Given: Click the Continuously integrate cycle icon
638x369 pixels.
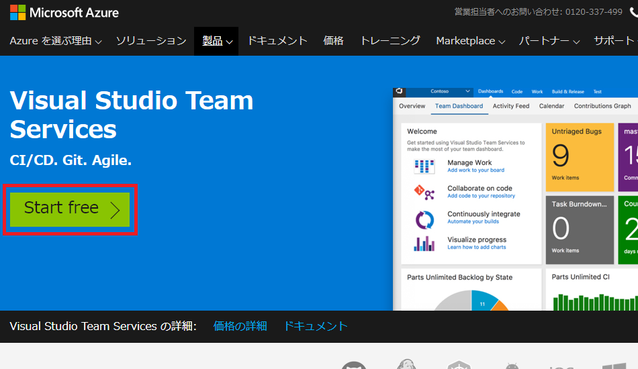Looking at the screenshot, I should tap(424, 219).
